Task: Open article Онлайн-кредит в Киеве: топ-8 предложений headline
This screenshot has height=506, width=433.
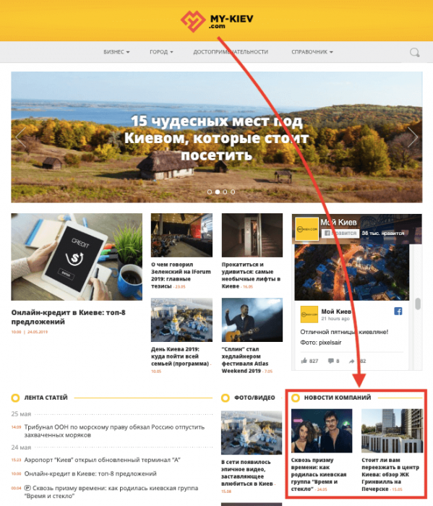Action: (68, 317)
